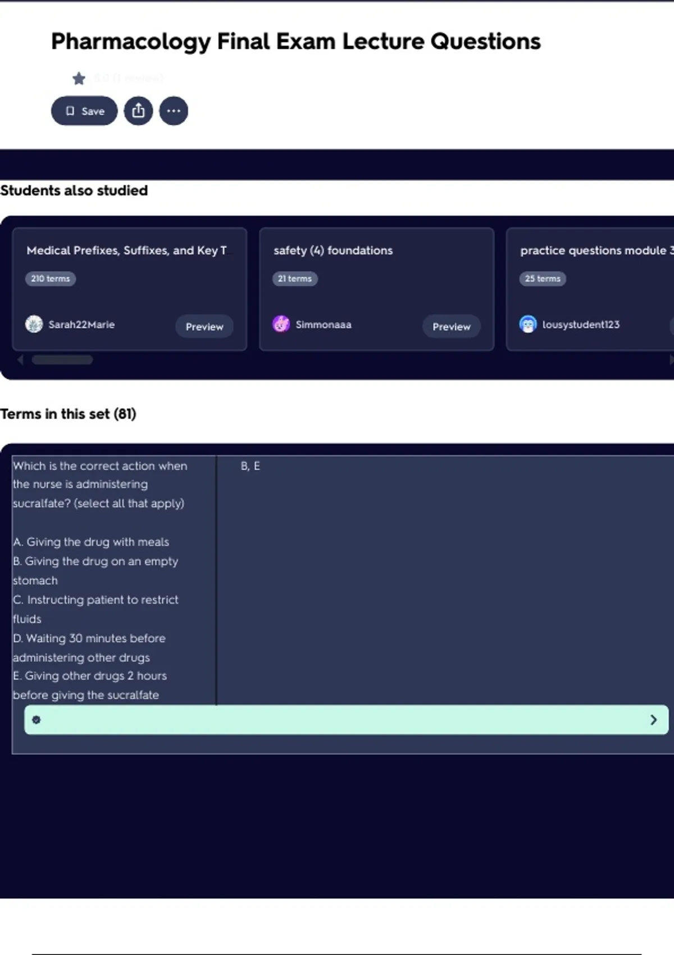Click the small dot icon in green bar

37,720
